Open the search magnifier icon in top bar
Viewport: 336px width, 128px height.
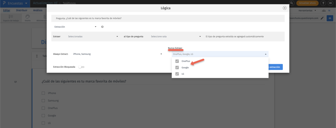291,3
